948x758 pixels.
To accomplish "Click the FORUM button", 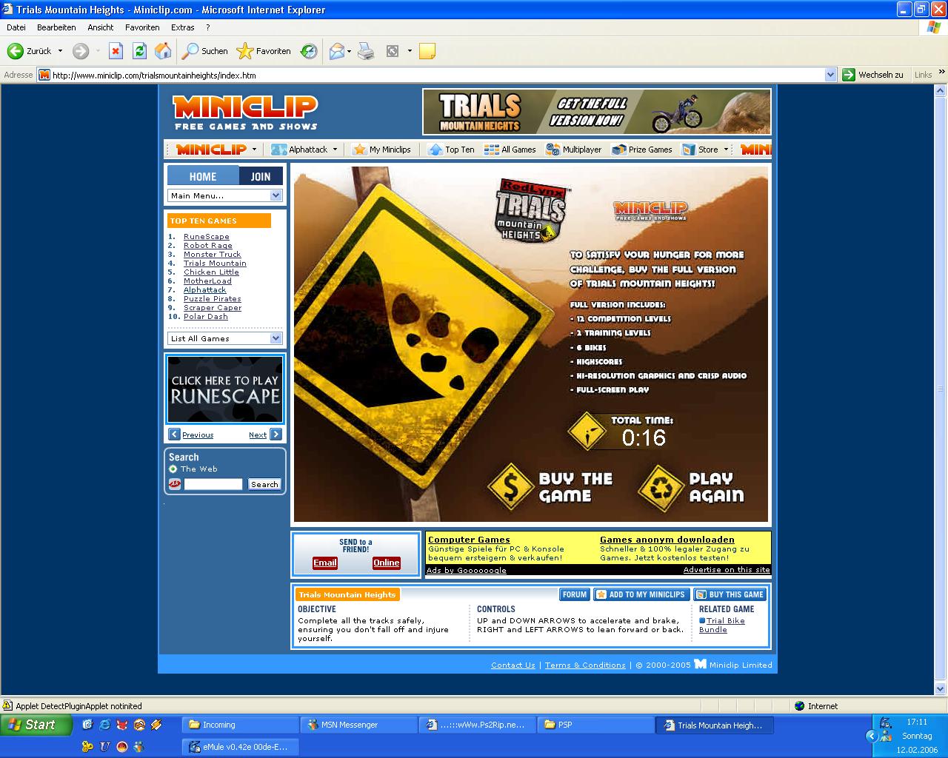I will tap(575, 594).
